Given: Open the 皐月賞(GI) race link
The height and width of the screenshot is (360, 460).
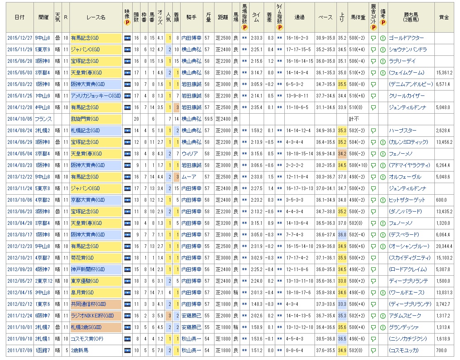Looking at the screenshot, I should pos(82,293).
